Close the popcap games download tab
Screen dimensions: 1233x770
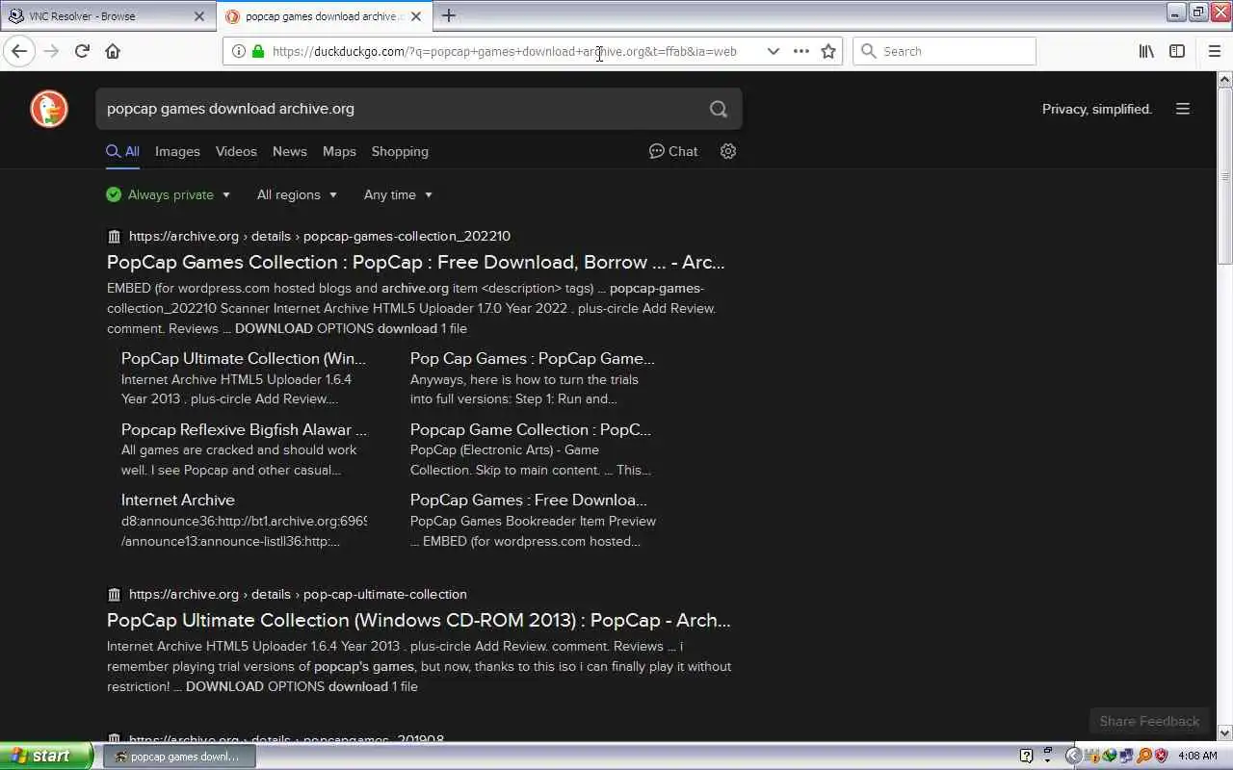[x=416, y=16]
